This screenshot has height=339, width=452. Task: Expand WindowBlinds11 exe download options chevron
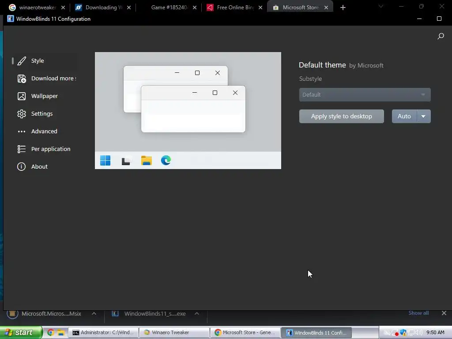point(196,314)
